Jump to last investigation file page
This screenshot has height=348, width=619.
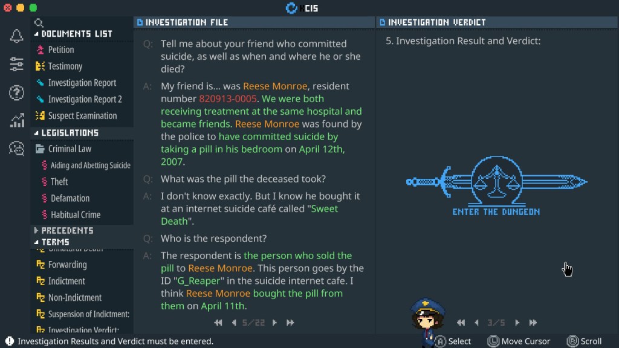[x=290, y=323]
